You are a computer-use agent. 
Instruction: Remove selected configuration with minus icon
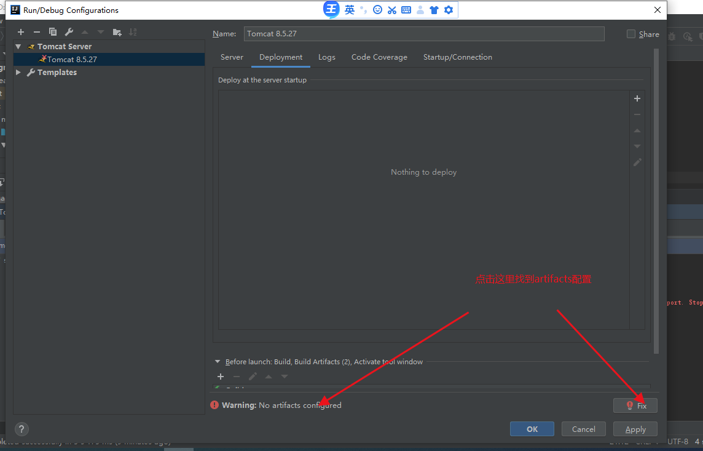(x=37, y=32)
